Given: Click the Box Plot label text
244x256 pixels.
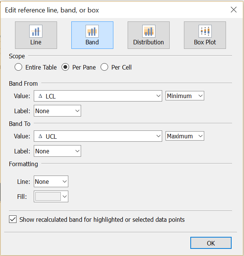Looking at the screenshot, I should (205, 42).
